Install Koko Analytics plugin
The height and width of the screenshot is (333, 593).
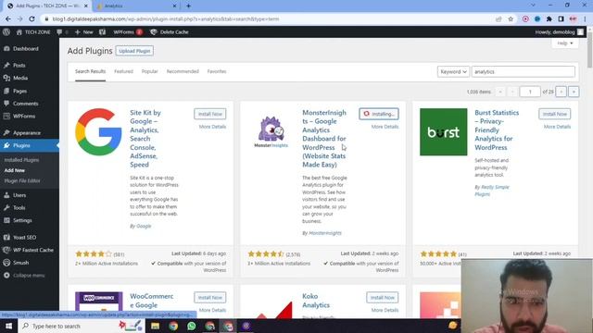click(x=383, y=298)
